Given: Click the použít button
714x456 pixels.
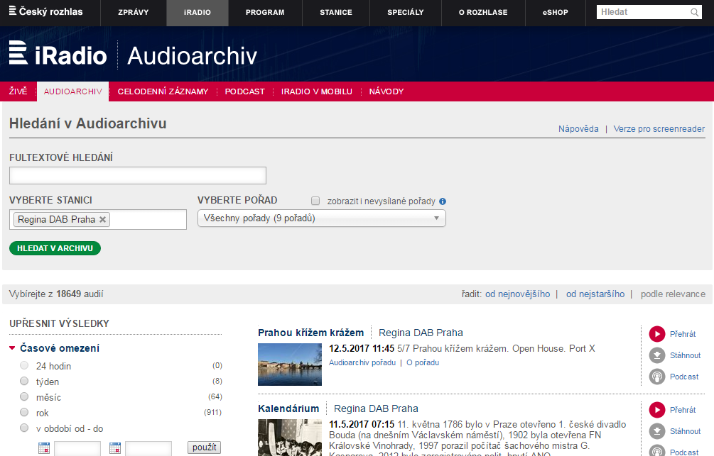Looking at the screenshot, I should point(205,447).
